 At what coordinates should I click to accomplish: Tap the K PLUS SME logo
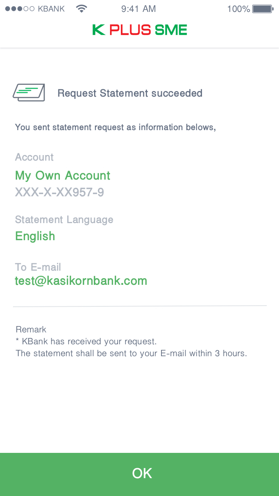pos(139,30)
